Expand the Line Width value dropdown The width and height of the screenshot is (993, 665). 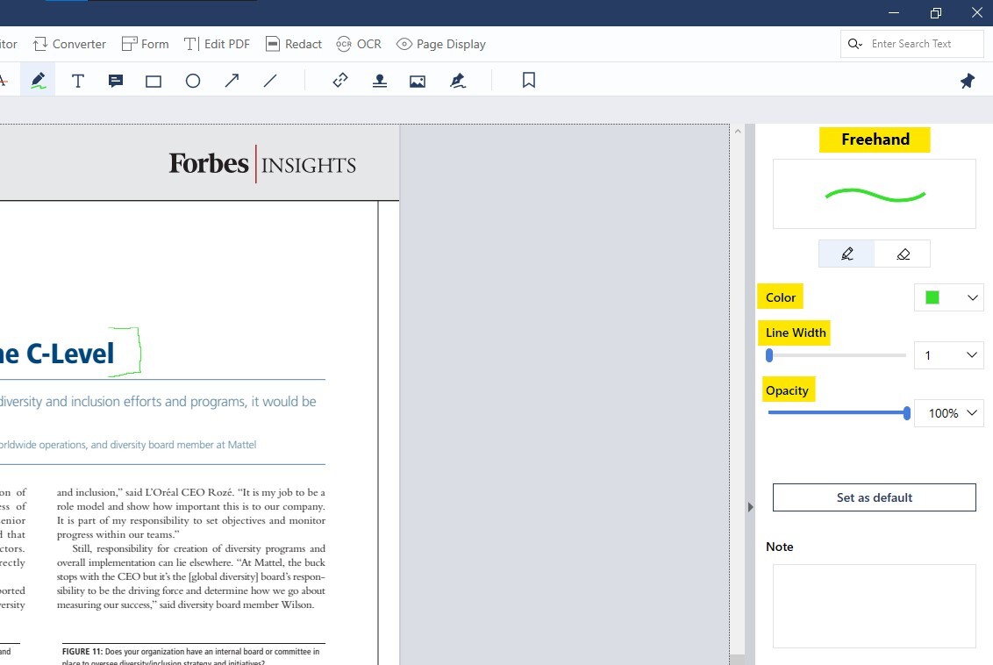point(948,355)
